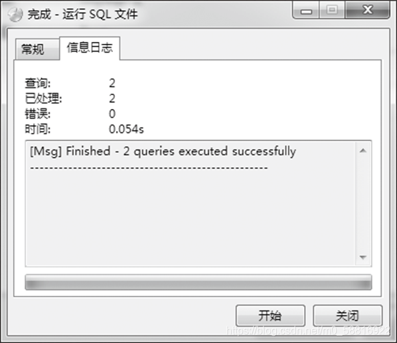Click the Finished queries message line
The image size is (397, 343).
click(163, 152)
